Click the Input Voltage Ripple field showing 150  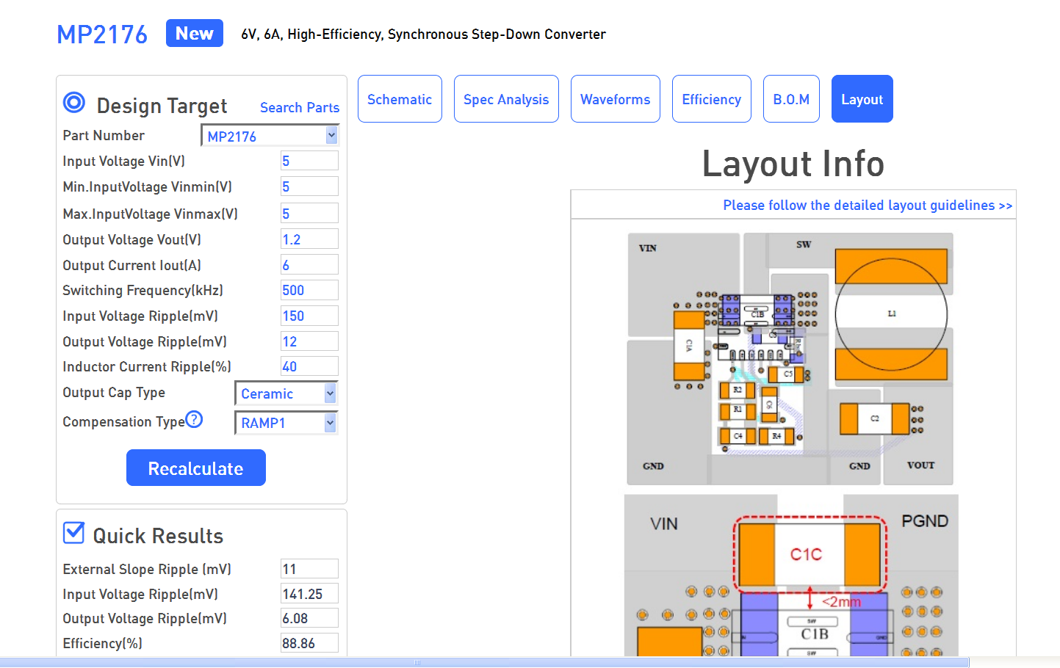309,316
